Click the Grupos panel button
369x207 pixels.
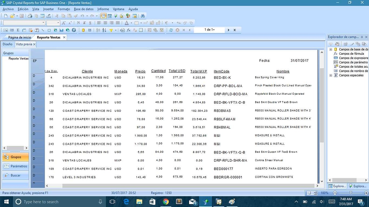tap(15, 157)
